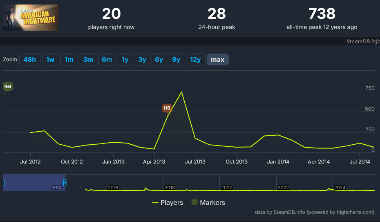Click the Jan 2013 axis label

click(113, 161)
